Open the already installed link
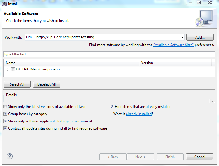This screenshot has width=219, height=166. point(139,114)
